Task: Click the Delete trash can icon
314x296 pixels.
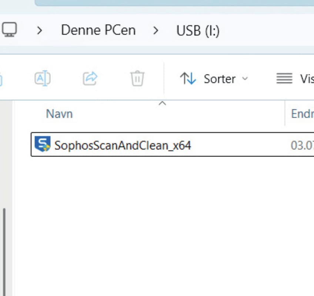Action: 137,78
